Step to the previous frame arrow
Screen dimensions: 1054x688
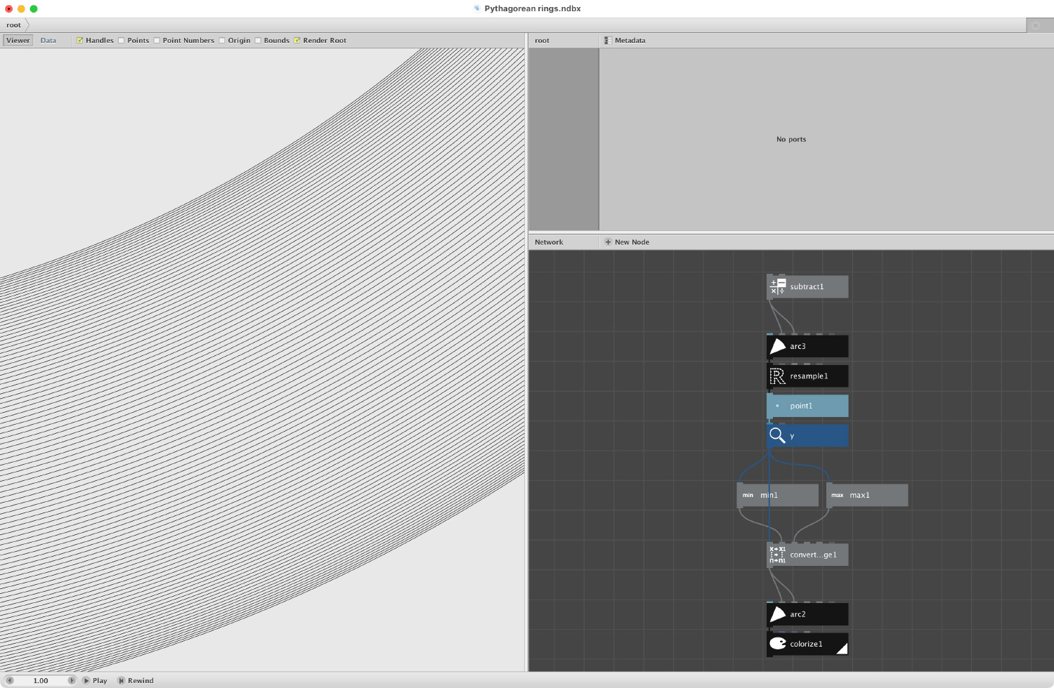coord(10,680)
